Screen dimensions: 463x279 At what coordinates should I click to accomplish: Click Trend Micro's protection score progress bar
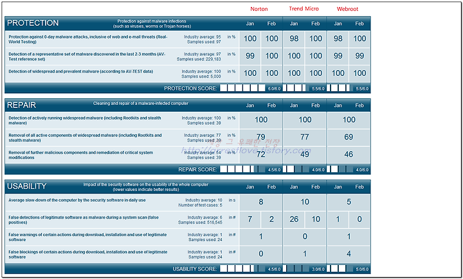(x=296, y=88)
